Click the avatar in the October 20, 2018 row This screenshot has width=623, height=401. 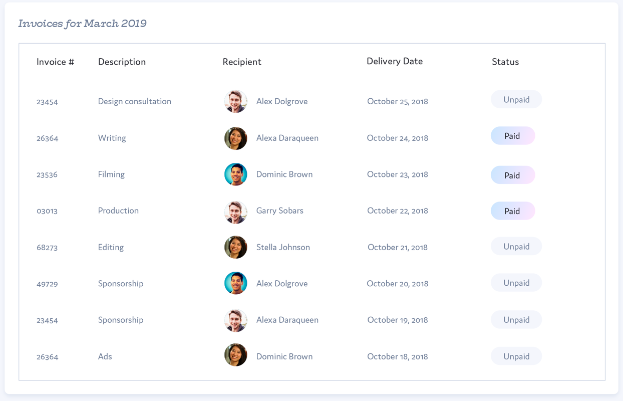pyautogui.click(x=235, y=283)
